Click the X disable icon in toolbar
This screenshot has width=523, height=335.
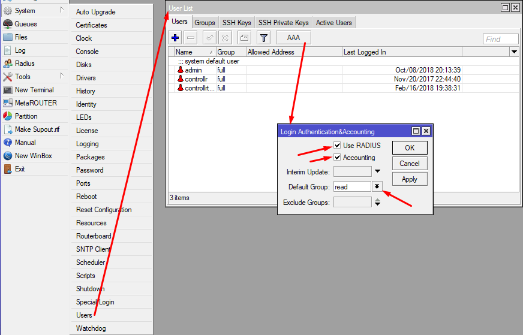click(225, 38)
